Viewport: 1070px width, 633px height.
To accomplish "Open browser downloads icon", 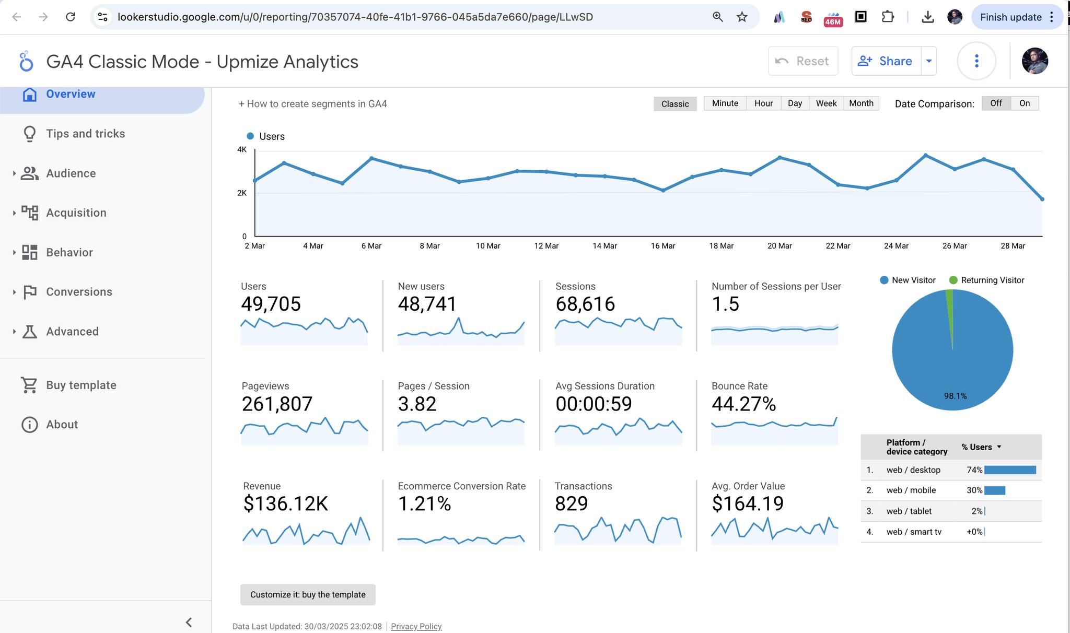I will 927,17.
